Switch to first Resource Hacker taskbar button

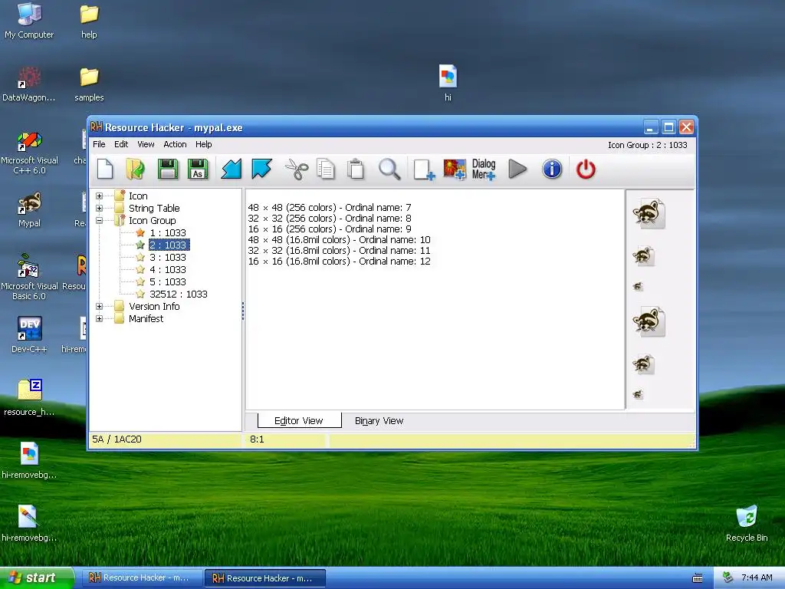(x=142, y=578)
